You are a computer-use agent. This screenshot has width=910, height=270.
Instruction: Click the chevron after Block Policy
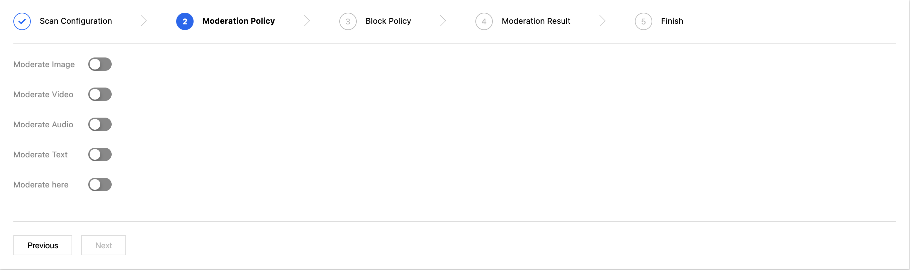443,21
